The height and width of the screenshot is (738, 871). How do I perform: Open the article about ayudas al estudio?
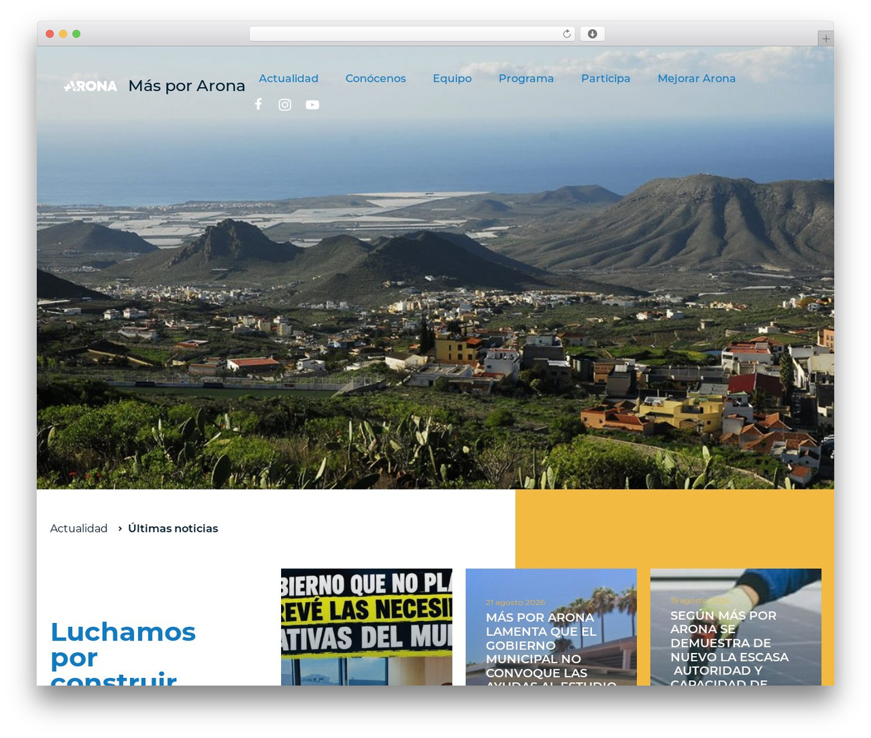[551, 627]
